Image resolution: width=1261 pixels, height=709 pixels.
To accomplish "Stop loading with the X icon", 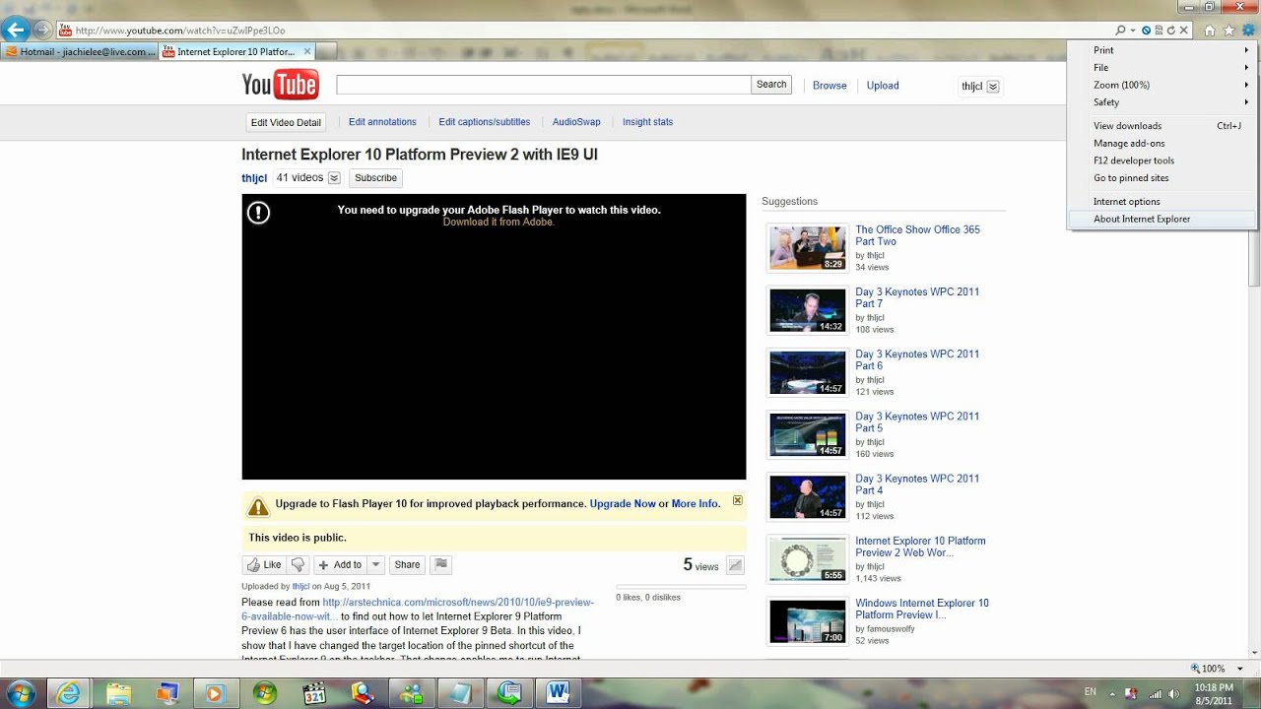I will [1183, 31].
